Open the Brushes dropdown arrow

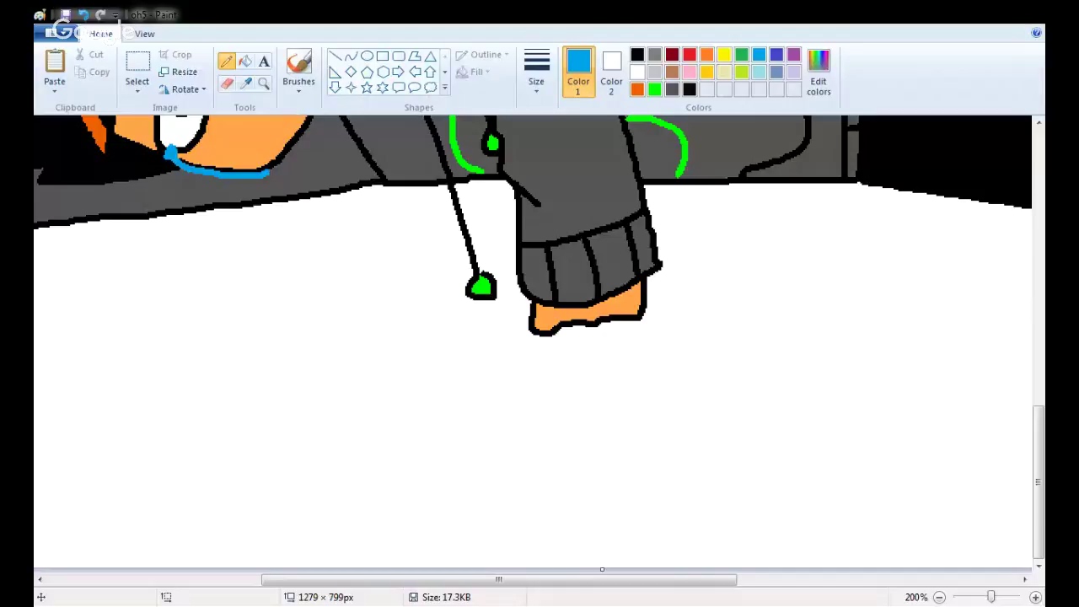pyautogui.click(x=298, y=91)
